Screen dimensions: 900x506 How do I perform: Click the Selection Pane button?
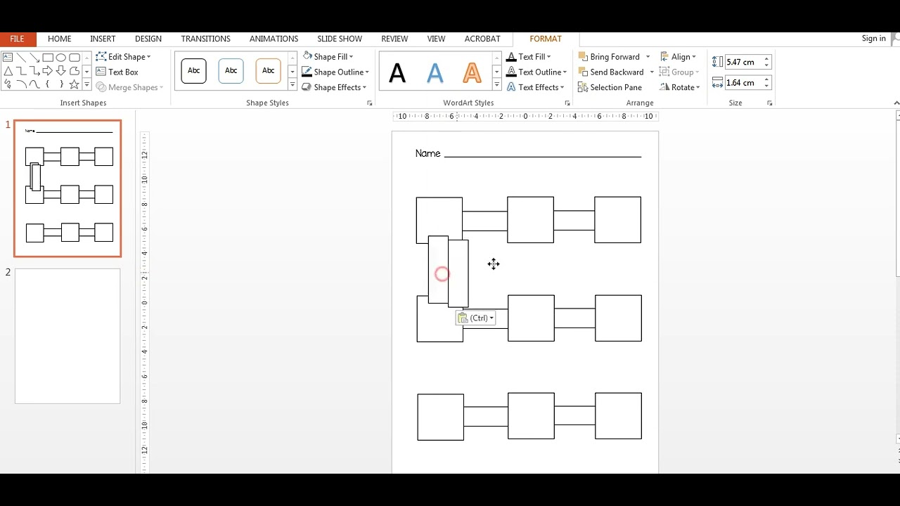tap(610, 87)
